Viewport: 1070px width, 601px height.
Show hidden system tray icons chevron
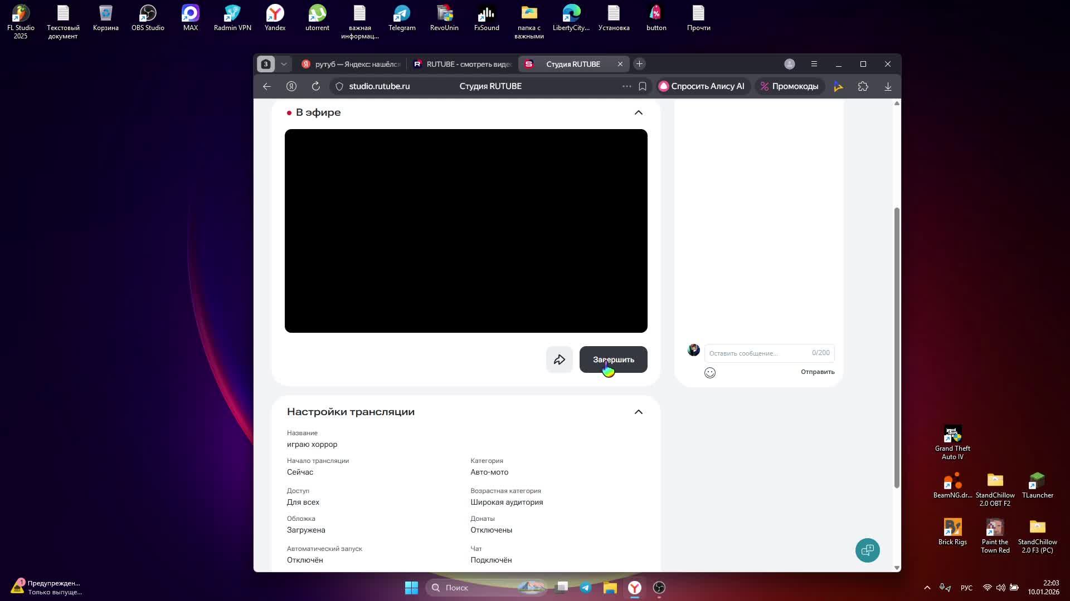927,588
